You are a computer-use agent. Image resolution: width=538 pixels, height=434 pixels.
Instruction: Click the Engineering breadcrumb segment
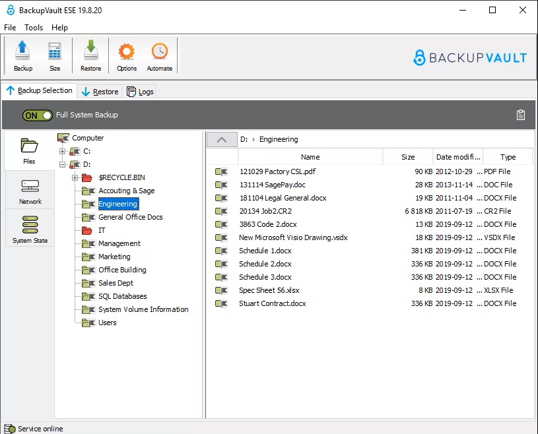[279, 140]
